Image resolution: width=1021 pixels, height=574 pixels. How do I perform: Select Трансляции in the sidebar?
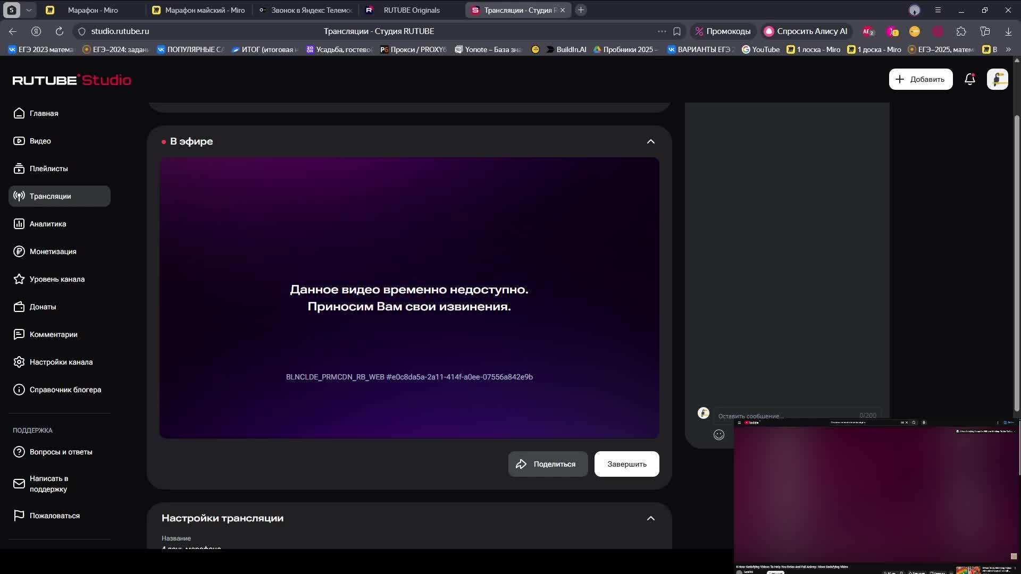[59, 196]
